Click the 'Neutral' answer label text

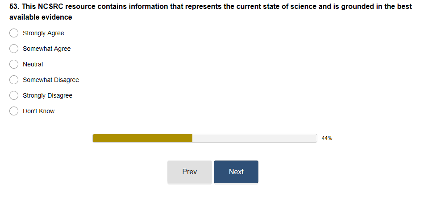[33, 64]
